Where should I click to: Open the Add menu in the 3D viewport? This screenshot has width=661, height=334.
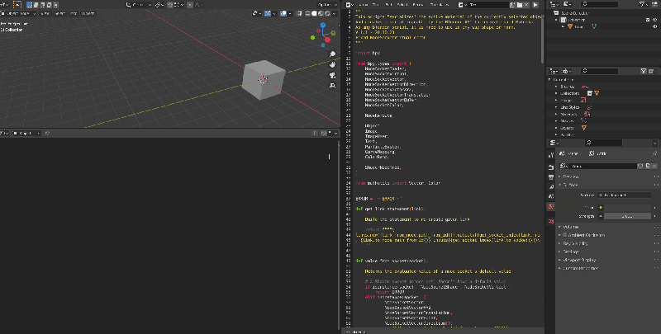pyautogui.click(x=74, y=13)
